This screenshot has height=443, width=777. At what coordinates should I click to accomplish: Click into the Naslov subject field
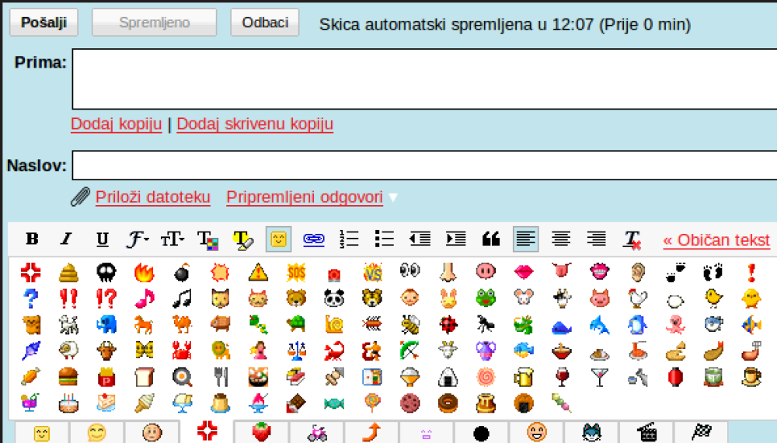[424, 165]
